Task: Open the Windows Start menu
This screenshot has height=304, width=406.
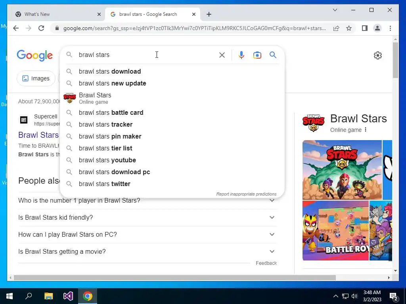Action: pos(10,296)
